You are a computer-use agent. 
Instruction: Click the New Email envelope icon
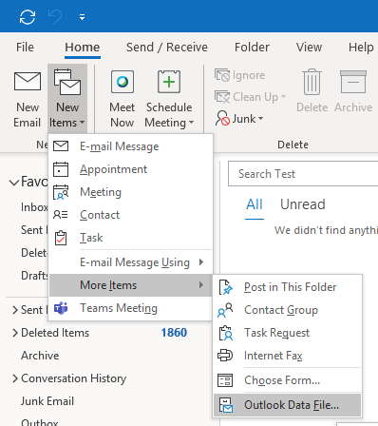click(x=28, y=82)
